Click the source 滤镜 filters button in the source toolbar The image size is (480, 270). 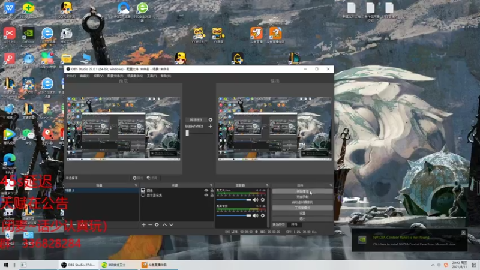pyautogui.click(x=152, y=178)
